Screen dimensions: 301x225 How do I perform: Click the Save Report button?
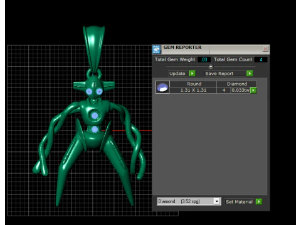point(225,74)
